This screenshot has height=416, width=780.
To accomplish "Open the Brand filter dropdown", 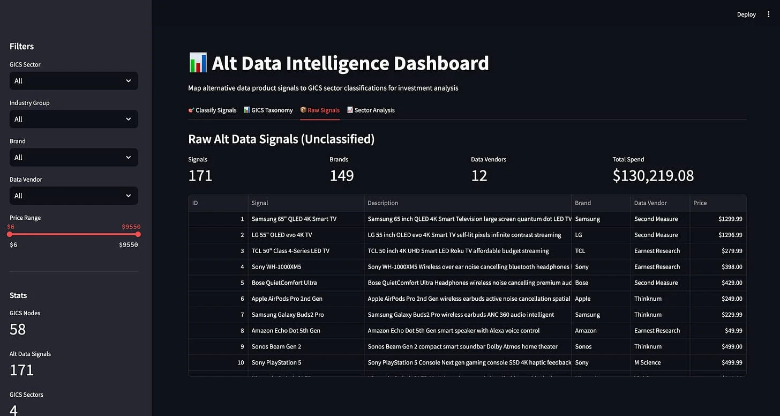I will (73, 157).
